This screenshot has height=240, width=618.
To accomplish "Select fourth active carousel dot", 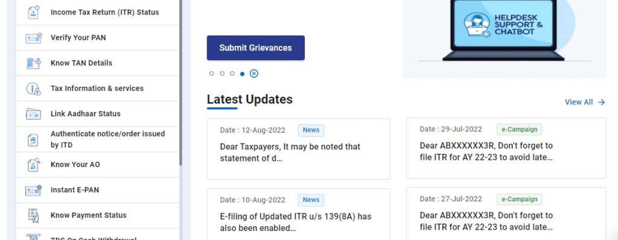I will pyautogui.click(x=243, y=74).
